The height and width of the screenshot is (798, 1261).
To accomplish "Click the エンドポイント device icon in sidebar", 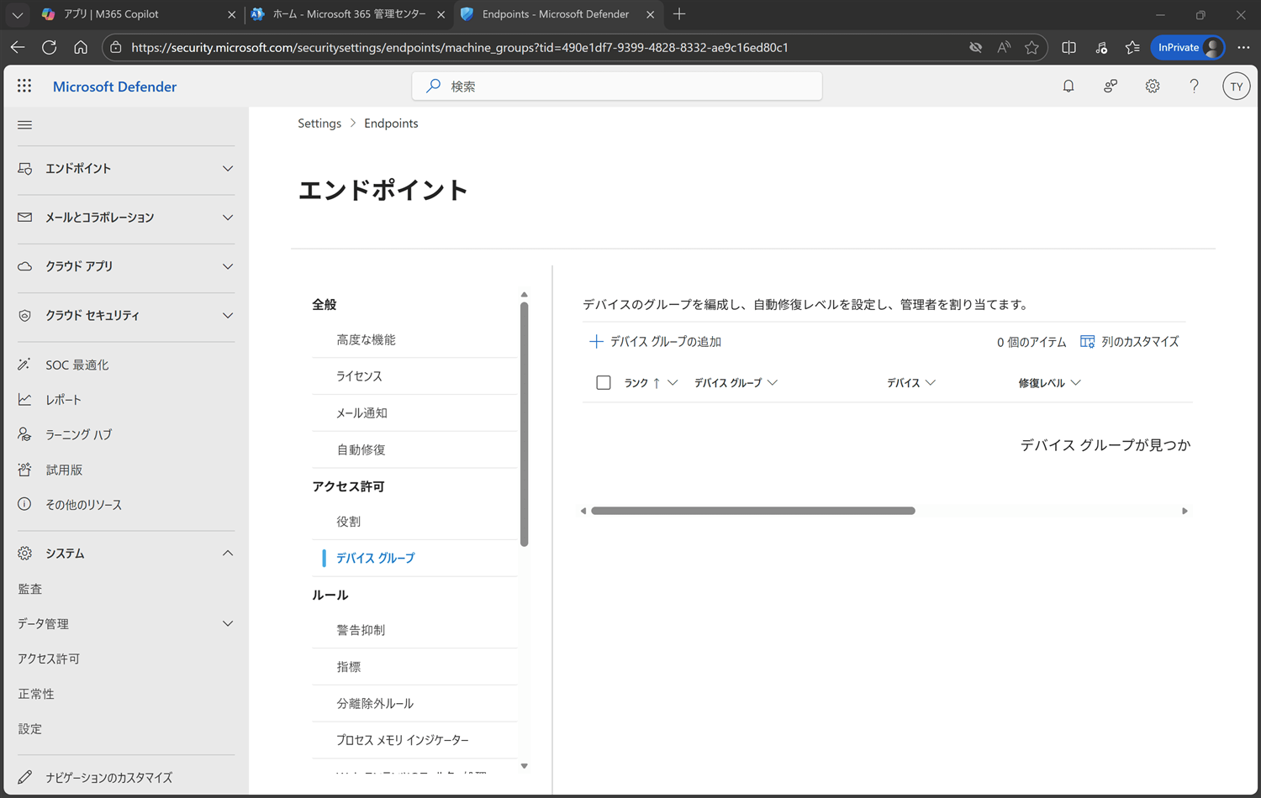I will pyautogui.click(x=25, y=169).
